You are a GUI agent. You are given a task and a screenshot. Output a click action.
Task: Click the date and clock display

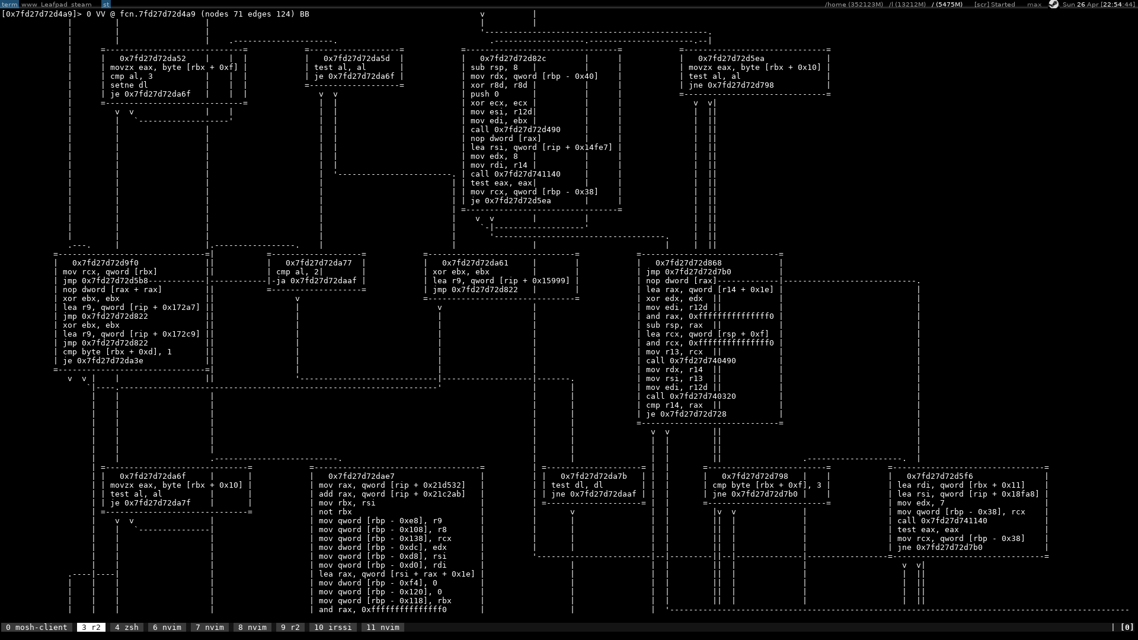[1098, 4]
